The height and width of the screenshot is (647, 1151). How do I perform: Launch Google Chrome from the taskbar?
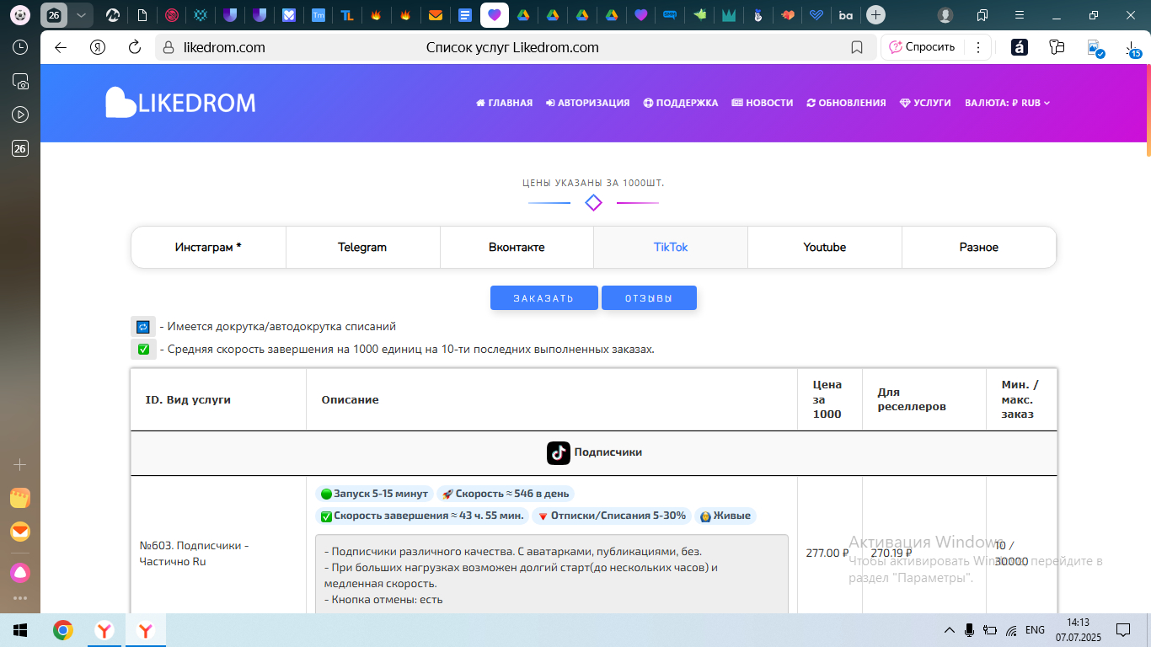(x=62, y=630)
